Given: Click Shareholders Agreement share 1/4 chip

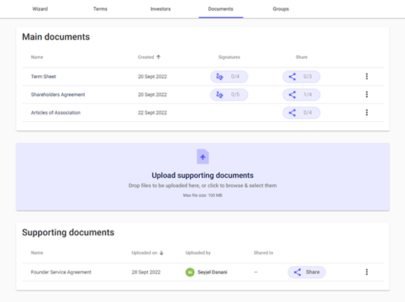Looking at the screenshot, I should point(302,94).
